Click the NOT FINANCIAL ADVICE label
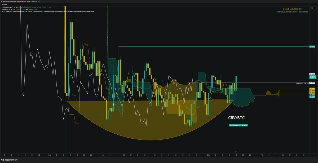Viewport: 318px width, 163px height. (x=238, y=125)
